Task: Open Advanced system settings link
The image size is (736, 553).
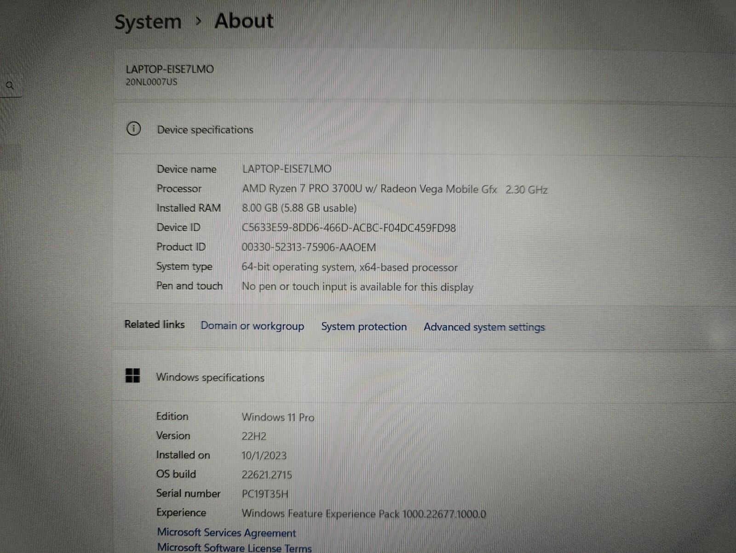Action: tap(484, 327)
